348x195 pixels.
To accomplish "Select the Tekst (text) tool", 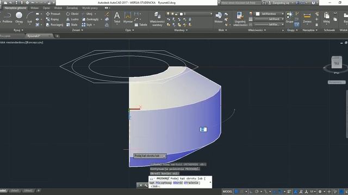I will [x=117, y=18].
